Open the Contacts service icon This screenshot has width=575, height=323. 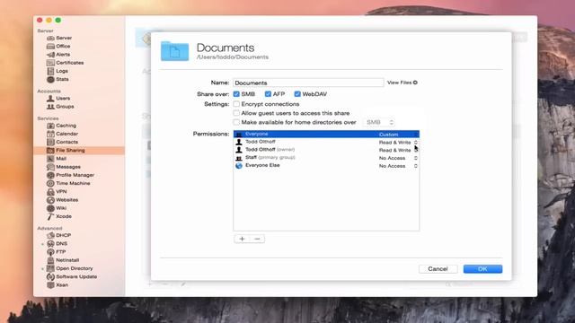pyautogui.click(x=50, y=142)
